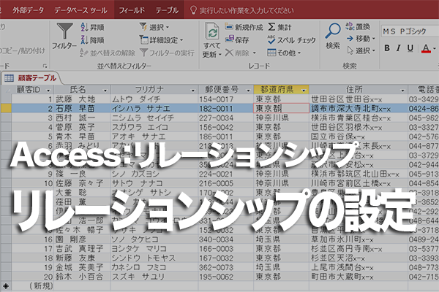Apply the red font color
Viewport: 439px width, 292px height.
[x=426, y=49]
